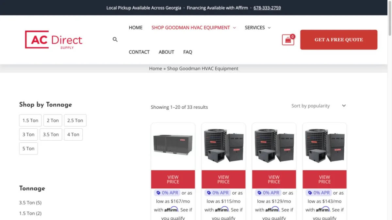The image size is (392, 220).
Task: Click Affirm logo under $143/mo offer
Action: coord(323,209)
